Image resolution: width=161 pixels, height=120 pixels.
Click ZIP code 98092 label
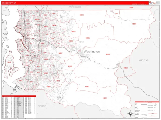tap(49, 87)
